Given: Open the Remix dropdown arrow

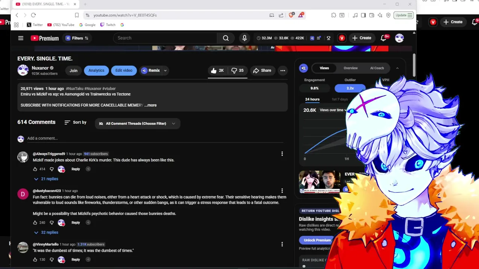Looking at the screenshot, I should [x=165, y=70].
